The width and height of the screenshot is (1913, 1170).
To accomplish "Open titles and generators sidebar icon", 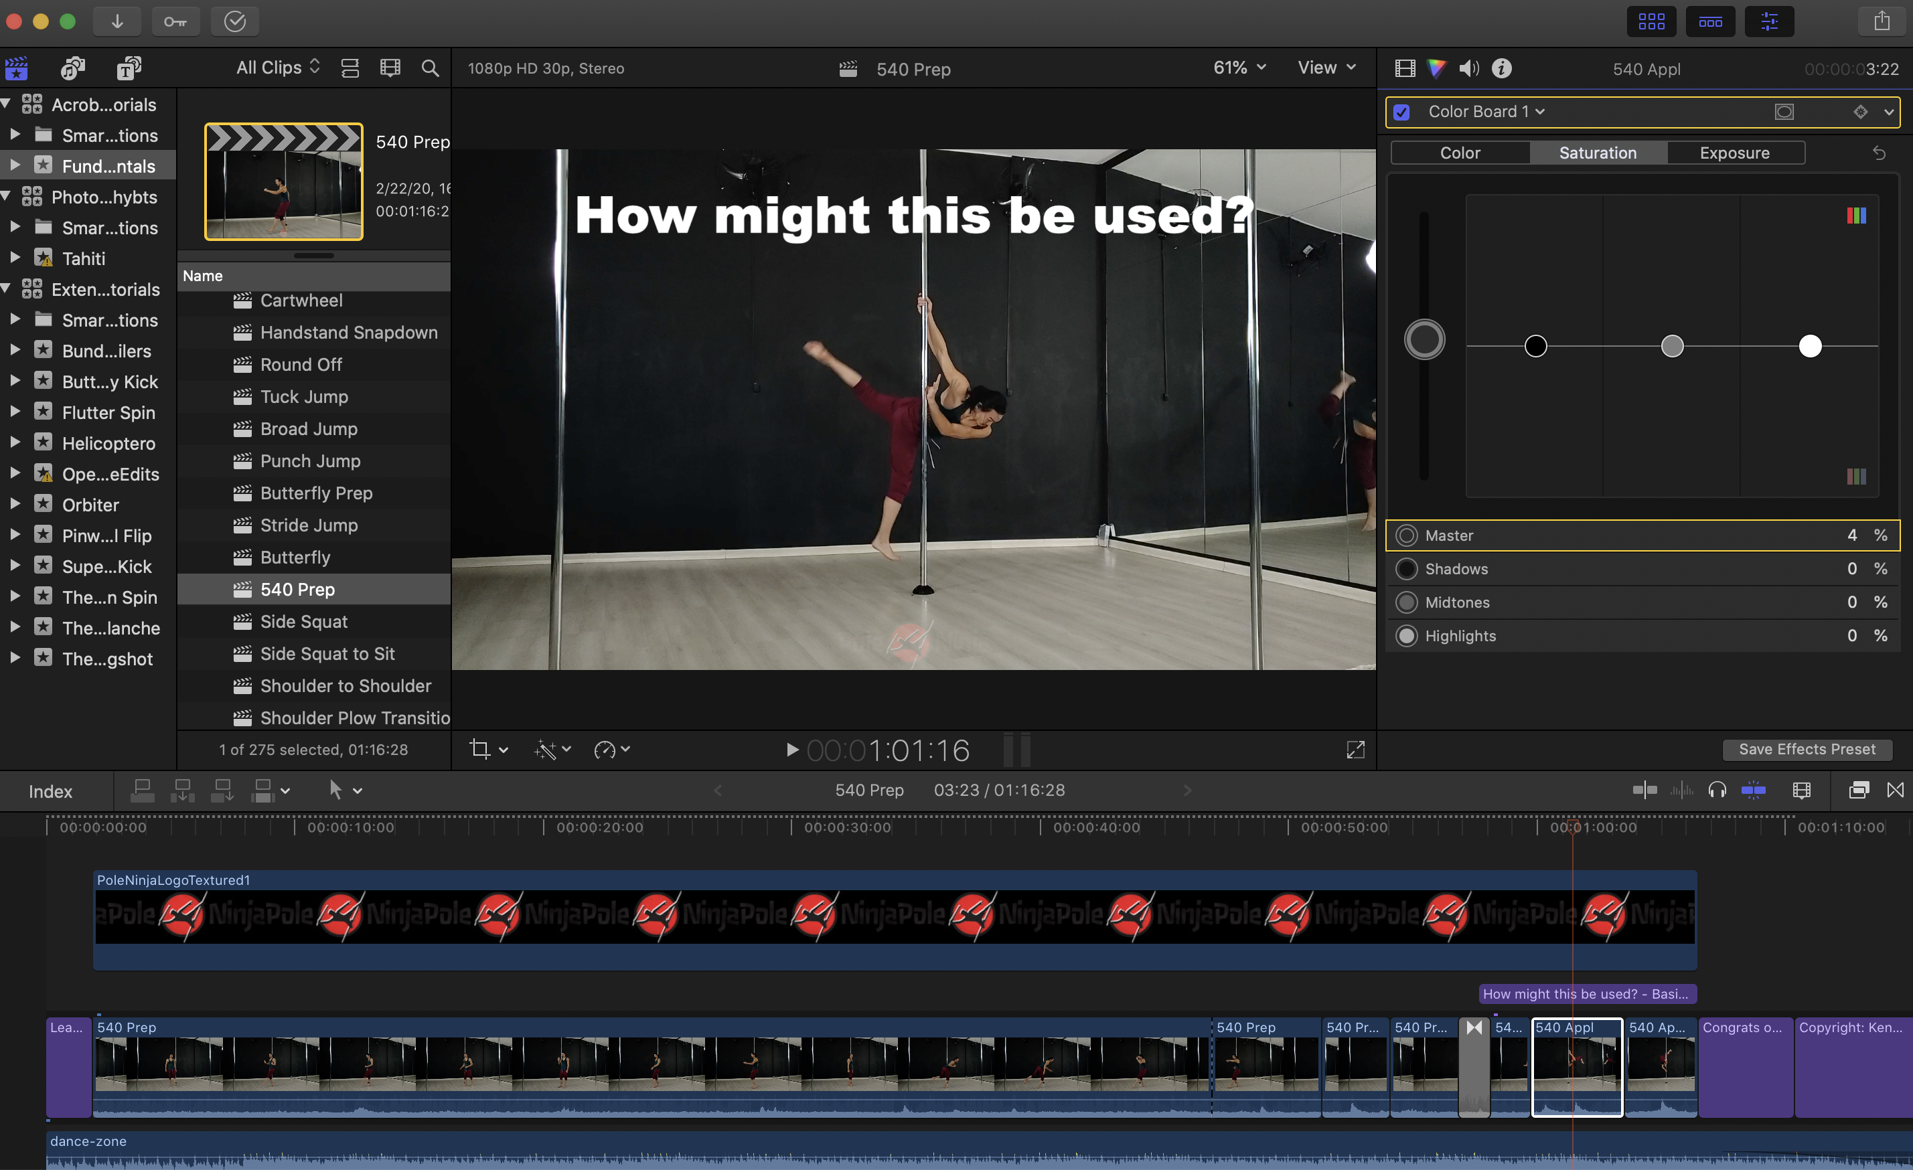I will (x=129, y=68).
